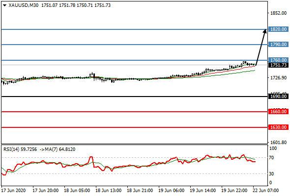290x196 pixels.
Task: Click the RSI scale value 70
Action: tap(271, 158)
